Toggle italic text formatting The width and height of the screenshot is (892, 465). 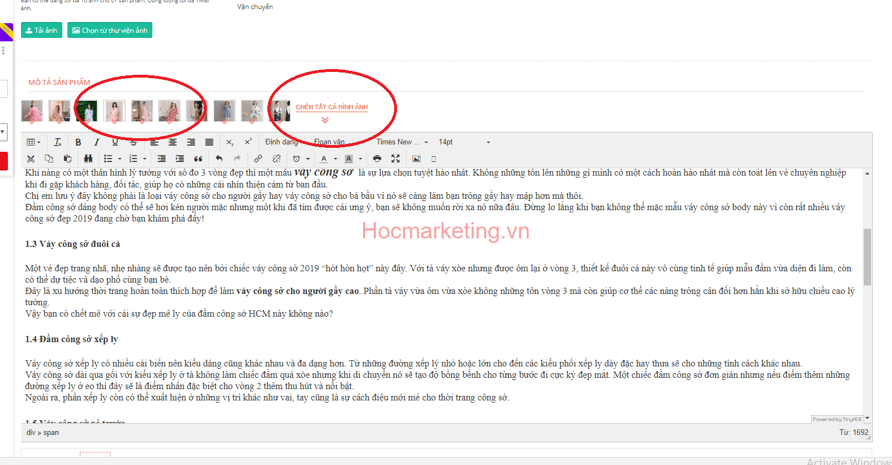tap(96, 142)
